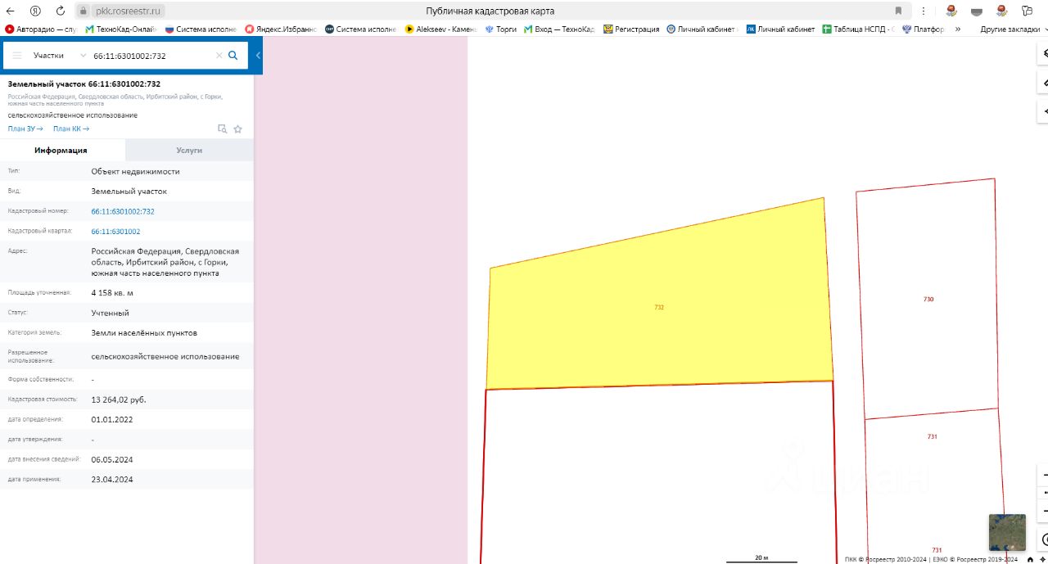Click the pkk.rosreestr.ru address field

(x=127, y=11)
